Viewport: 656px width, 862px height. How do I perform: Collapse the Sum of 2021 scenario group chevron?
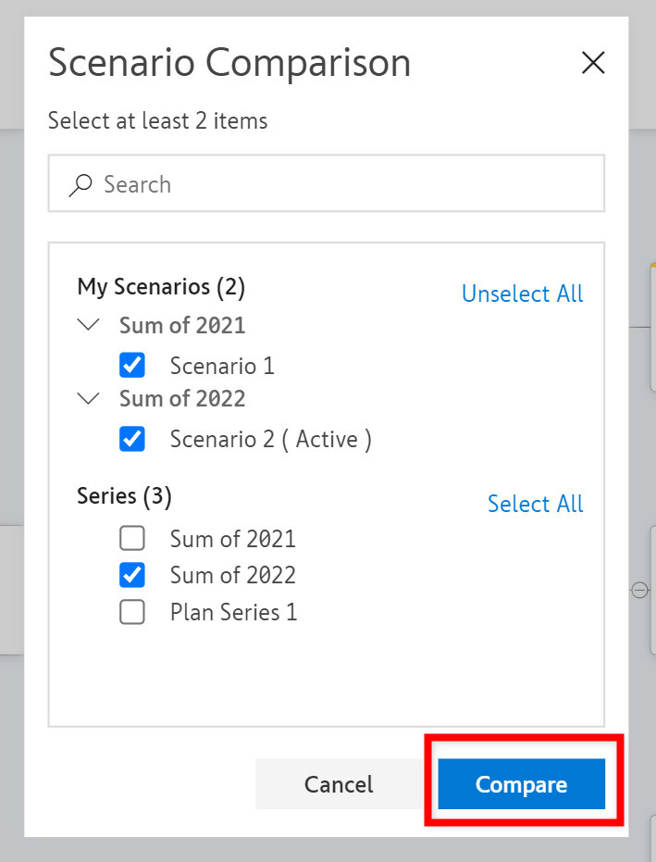pyautogui.click(x=89, y=325)
